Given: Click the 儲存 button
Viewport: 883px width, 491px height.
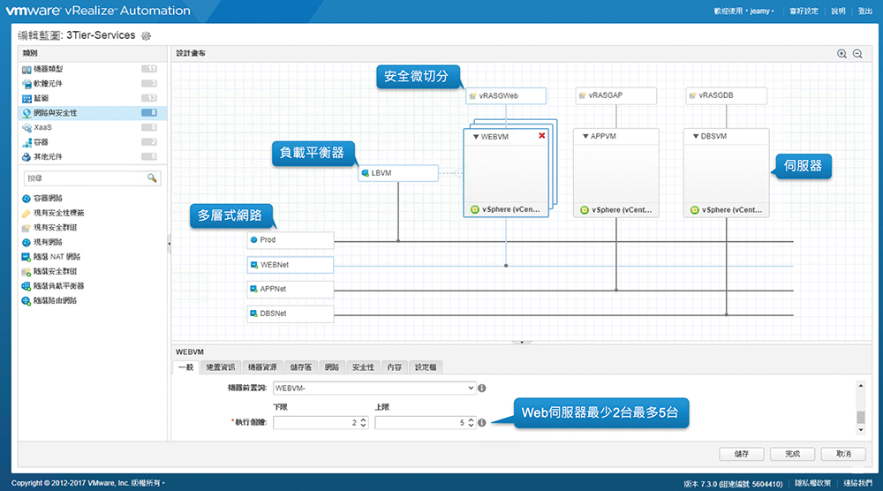Looking at the screenshot, I should (x=742, y=454).
